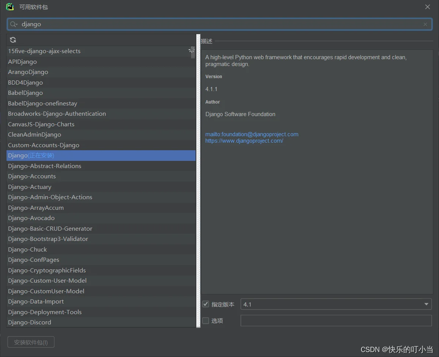
Task: Open the mailto foundation@djangoproject.com link
Action: 252,134
